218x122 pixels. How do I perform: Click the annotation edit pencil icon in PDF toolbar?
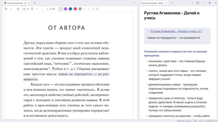97,9
